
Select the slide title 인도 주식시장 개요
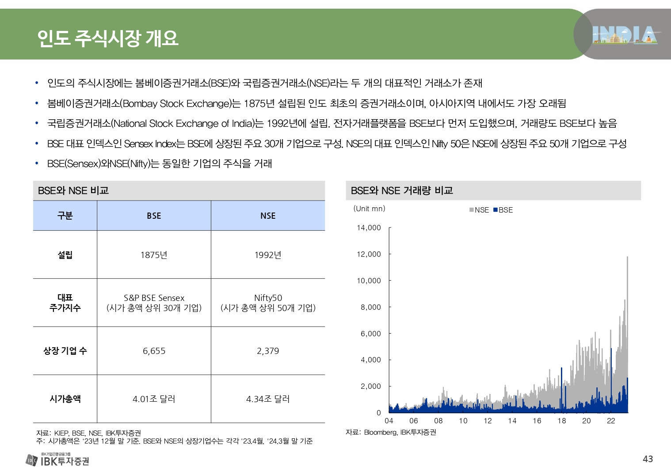point(108,38)
